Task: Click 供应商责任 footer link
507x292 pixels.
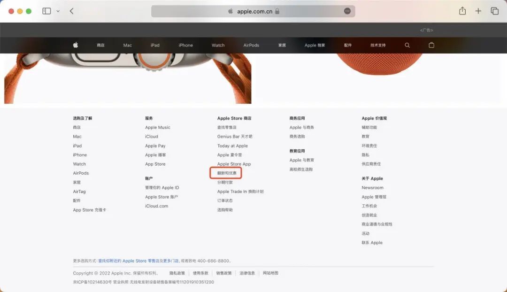Action: (x=371, y=164)
